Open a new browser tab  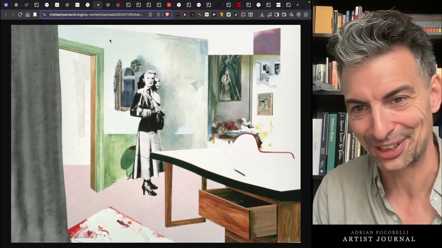click(x=298, y=5)
